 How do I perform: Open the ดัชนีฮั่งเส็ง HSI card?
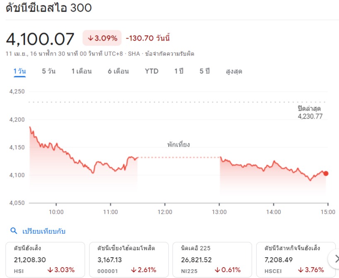point(46,259)
